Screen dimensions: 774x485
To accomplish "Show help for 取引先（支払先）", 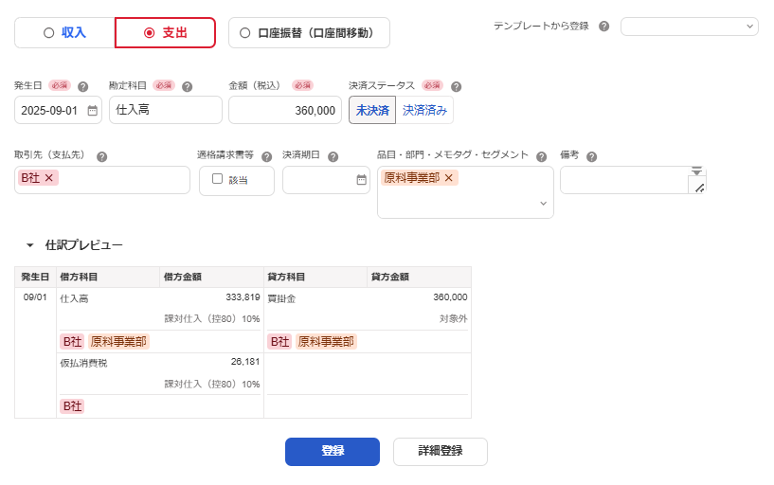I will (101, 157).
